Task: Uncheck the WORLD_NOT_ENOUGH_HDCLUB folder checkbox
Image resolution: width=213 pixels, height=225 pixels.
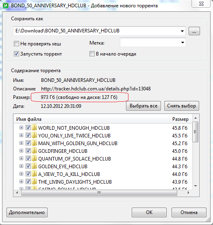Action: pos(28,128)
